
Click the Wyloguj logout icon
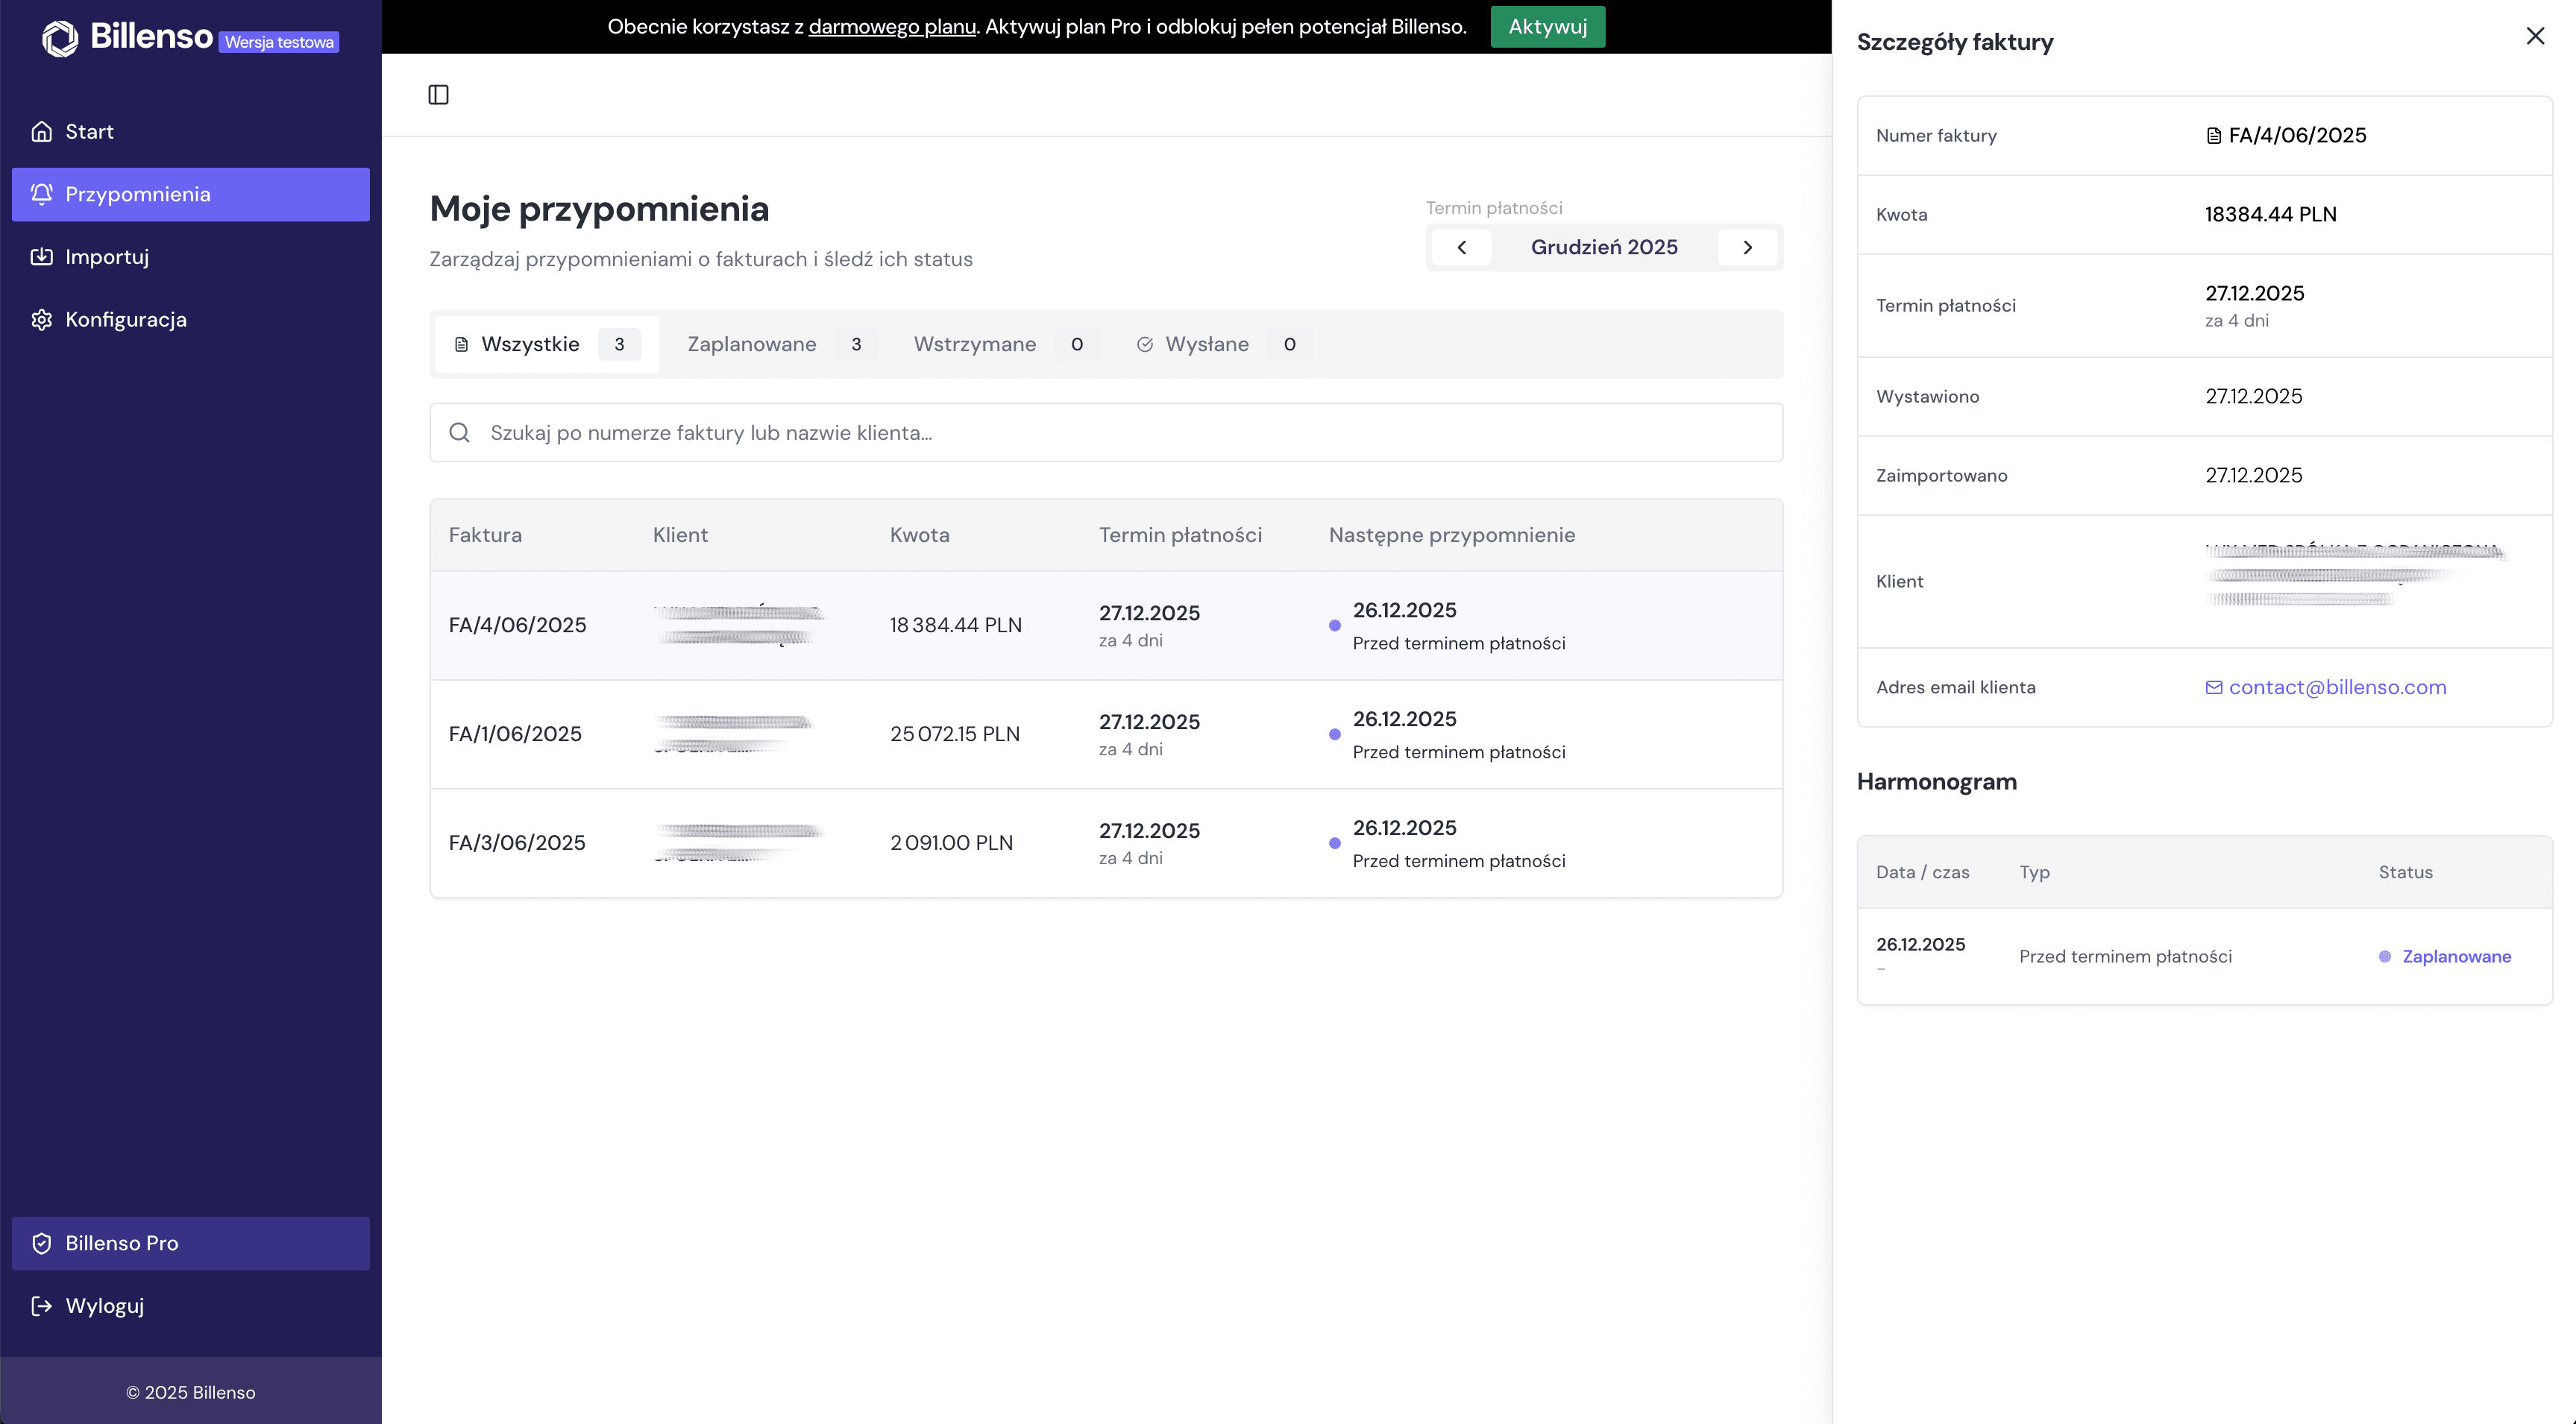pyautogui.click(x=41, y=1306)
